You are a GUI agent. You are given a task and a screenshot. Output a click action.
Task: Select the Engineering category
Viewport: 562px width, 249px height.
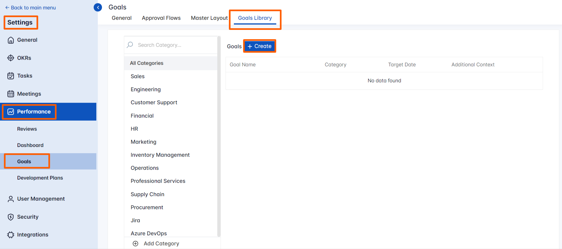(x=146, y=90)
